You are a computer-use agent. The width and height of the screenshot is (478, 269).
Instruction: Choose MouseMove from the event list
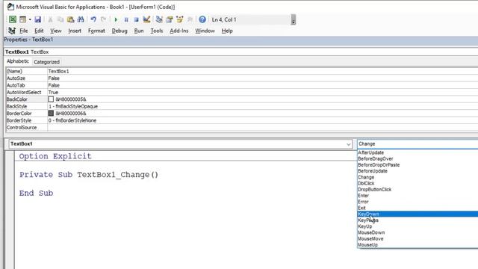[418, 238]
